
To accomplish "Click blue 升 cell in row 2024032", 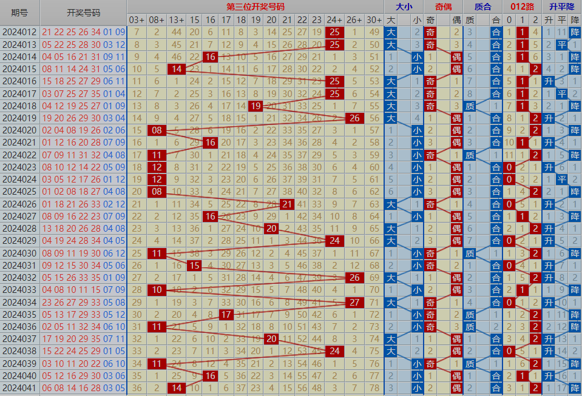I will point(549,278).
